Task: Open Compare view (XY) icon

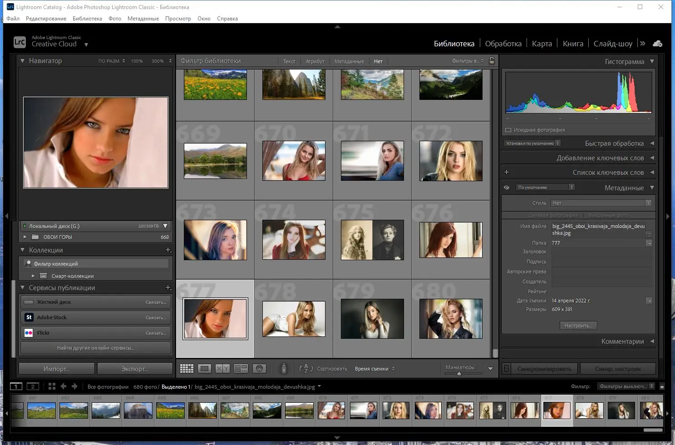Action: 222,369
